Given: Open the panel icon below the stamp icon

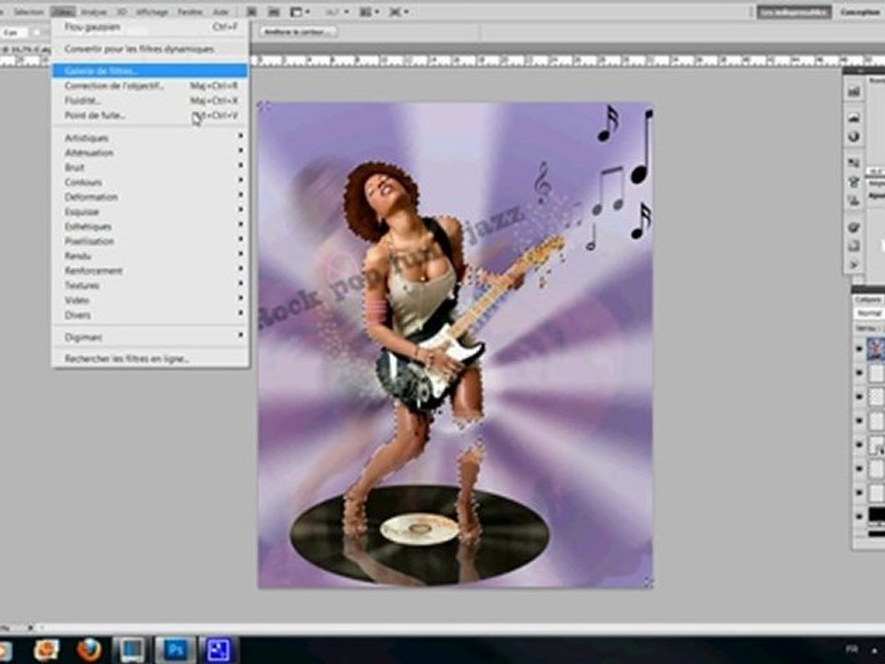Looking at the screenshot, I should [x=854, y=200].
